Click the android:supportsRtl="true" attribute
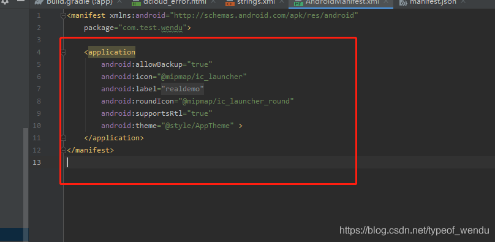Image resolution: width=495 pixels, height=242 pixels. tap(157, 113)
